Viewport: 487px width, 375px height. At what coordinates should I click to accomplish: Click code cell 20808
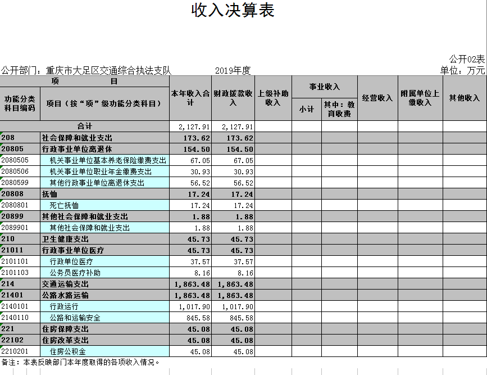[20, 194]
